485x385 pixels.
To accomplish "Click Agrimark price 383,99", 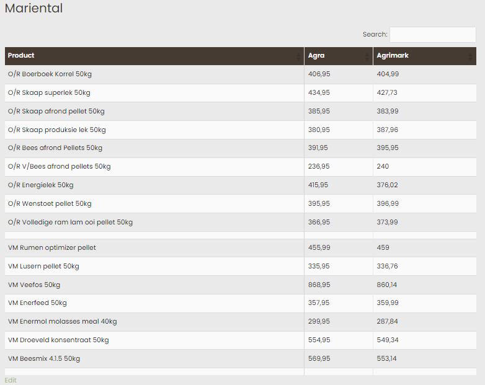I will click(388, 112).
